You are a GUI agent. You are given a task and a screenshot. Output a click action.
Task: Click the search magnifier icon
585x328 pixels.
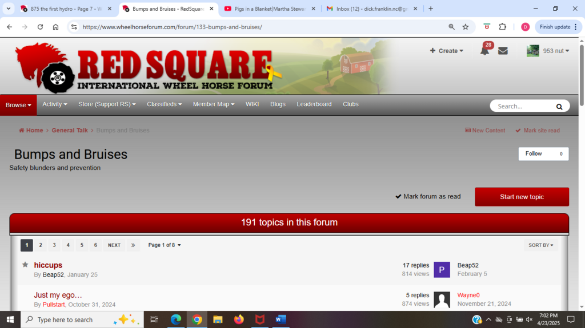[559, 106]
